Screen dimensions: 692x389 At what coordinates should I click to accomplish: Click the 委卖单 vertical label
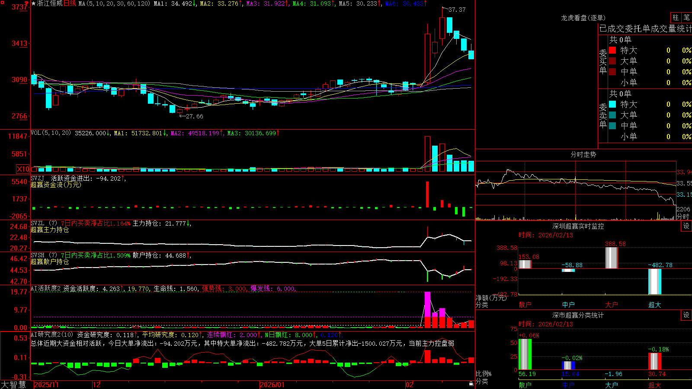click(x=603, y=115)
